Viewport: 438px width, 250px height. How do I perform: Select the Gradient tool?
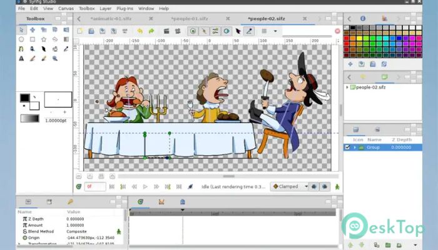point(66,39)
